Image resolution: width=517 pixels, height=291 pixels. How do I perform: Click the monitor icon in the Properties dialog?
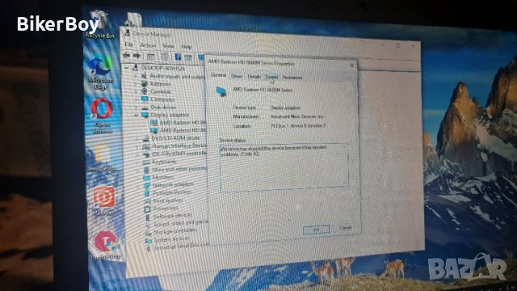click(221, 91)
